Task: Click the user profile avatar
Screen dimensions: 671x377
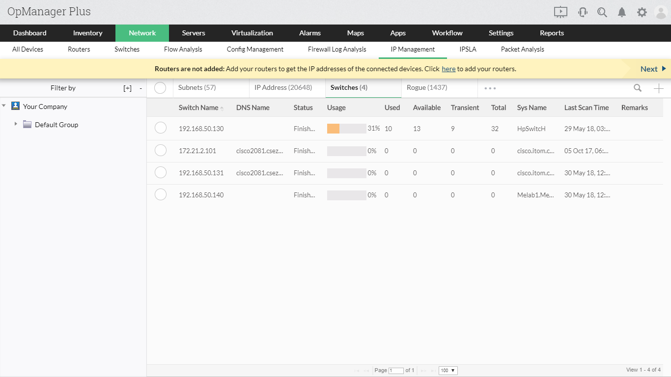Action: (x=661, y=12)
